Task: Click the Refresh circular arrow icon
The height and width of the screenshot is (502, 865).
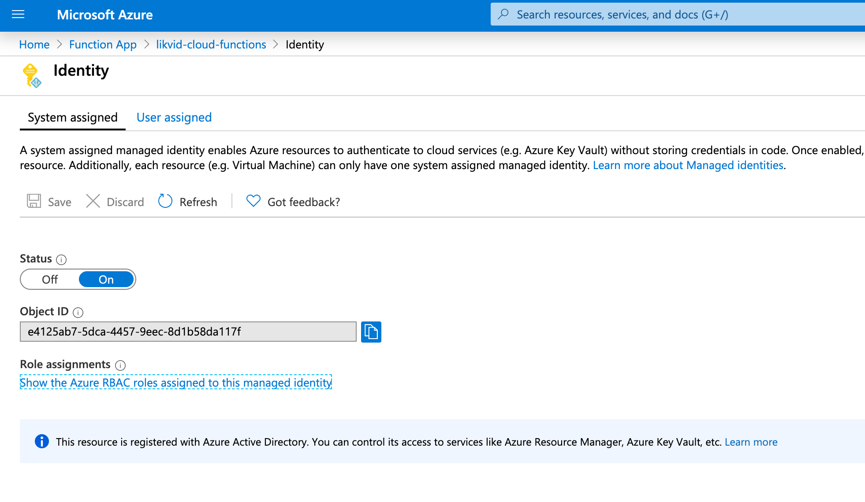Action: click(165, 201)
